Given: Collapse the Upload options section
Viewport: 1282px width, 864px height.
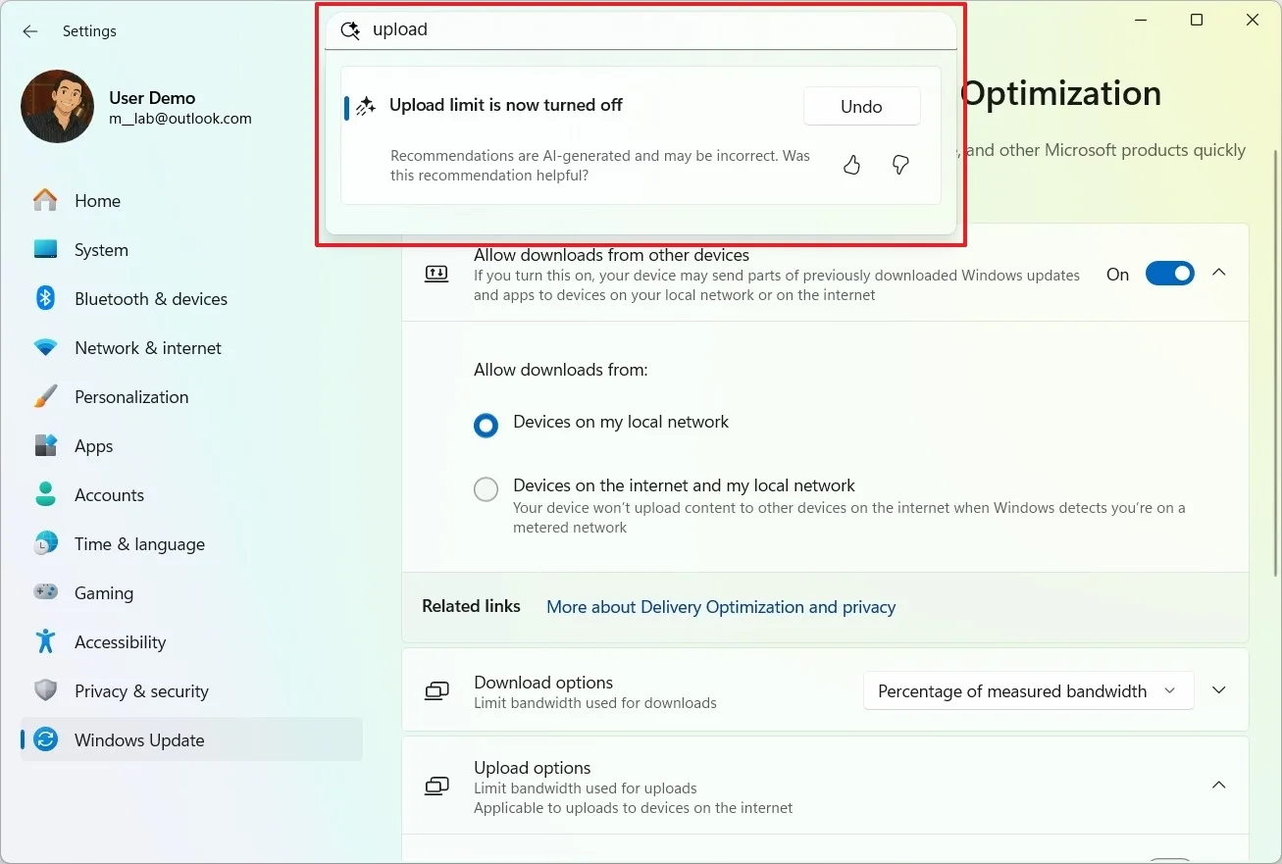Looking at the screenshot, I should click(x=1218, y=786).
